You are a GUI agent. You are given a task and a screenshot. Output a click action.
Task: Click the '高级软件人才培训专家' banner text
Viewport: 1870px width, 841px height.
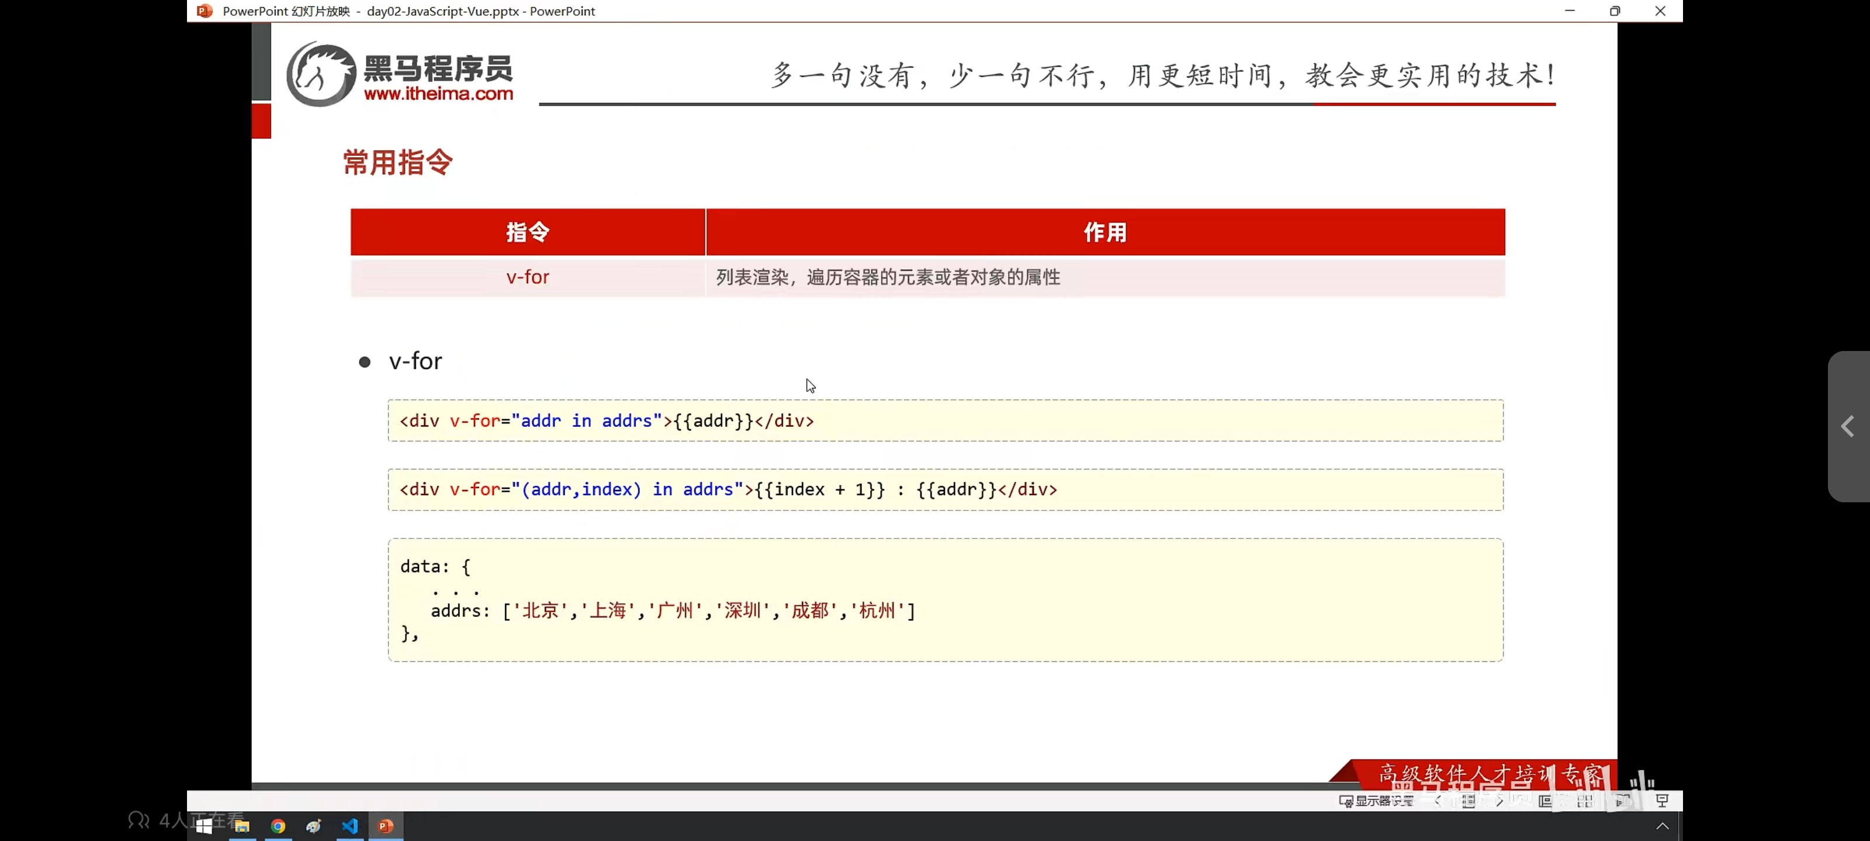(x=1490, y=773)
